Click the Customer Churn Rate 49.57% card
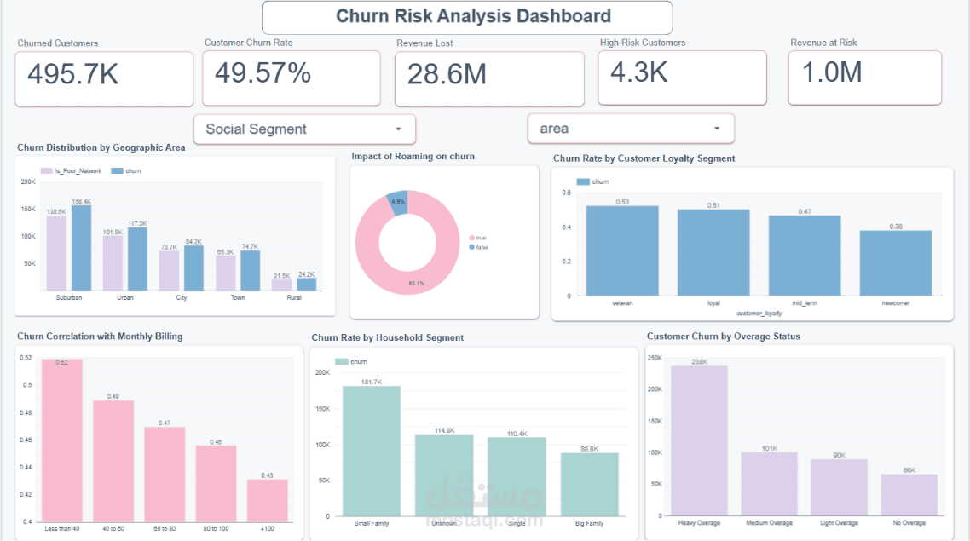Image resolution: width=970 pixels, height=541 pixels. [x=292, y=78]
